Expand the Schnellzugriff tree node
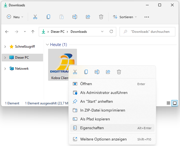The width and height of the screenshot is (180, 146). (x=5, y=47)
